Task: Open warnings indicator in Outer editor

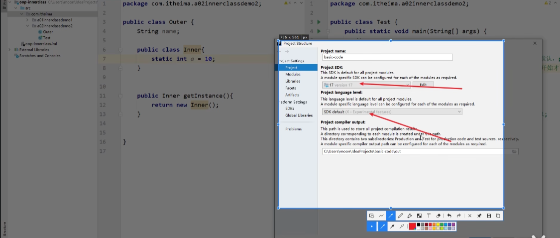Action: 288,3
